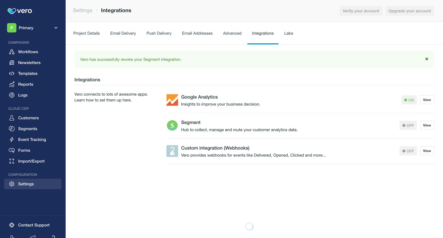This screenshot has height=238, width=443.
Task: Expand the Primary project dropdown chevron
Action: (x=56, y=28)
